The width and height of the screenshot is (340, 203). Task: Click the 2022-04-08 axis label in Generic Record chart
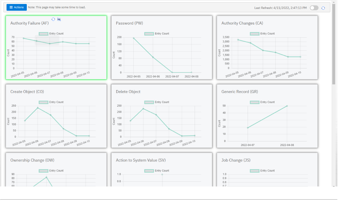click(x=287, y=145)
